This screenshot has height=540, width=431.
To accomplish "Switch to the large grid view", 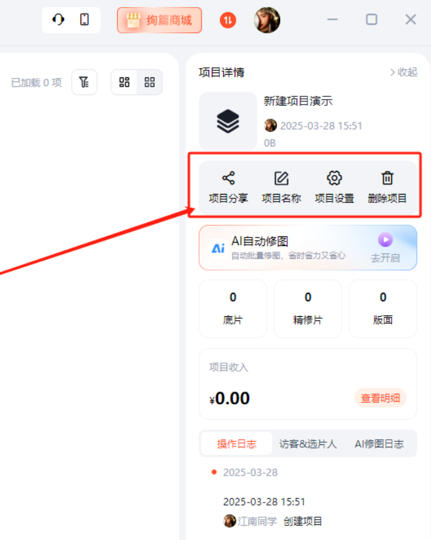I will tap(124, 82).
